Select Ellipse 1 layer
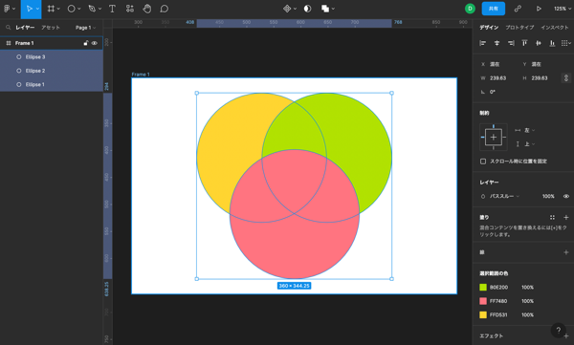Image resolution: width=574 pixels, height=345 pixels. pos(52,84)
